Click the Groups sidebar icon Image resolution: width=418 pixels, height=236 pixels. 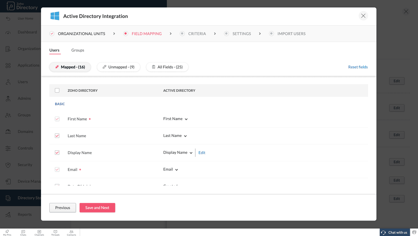point(8,115)
